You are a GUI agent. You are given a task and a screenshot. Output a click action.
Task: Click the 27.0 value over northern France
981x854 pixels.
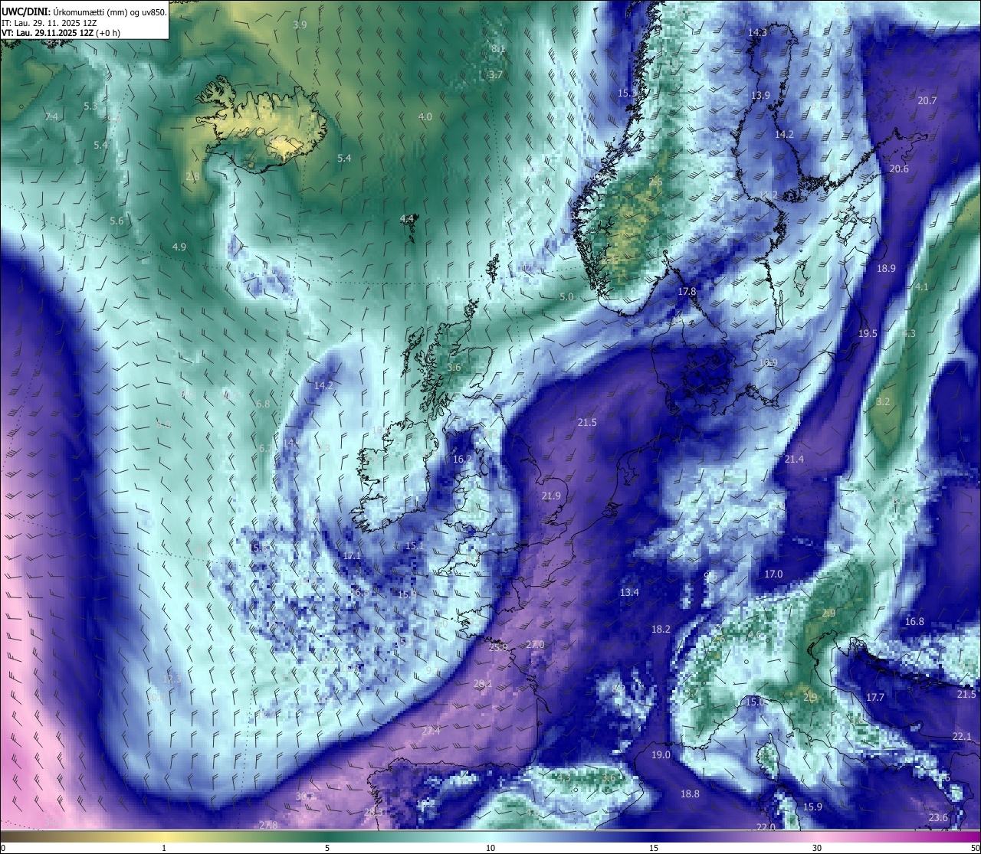pos(535,645)
